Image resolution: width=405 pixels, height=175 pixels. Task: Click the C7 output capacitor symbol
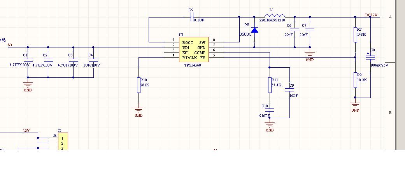point(310,30)
